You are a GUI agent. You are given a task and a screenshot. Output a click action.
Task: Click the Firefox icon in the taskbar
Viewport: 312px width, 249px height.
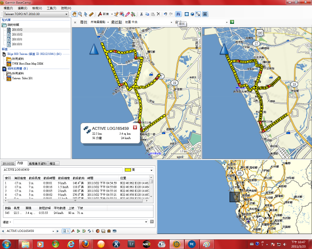click(84, 244)
